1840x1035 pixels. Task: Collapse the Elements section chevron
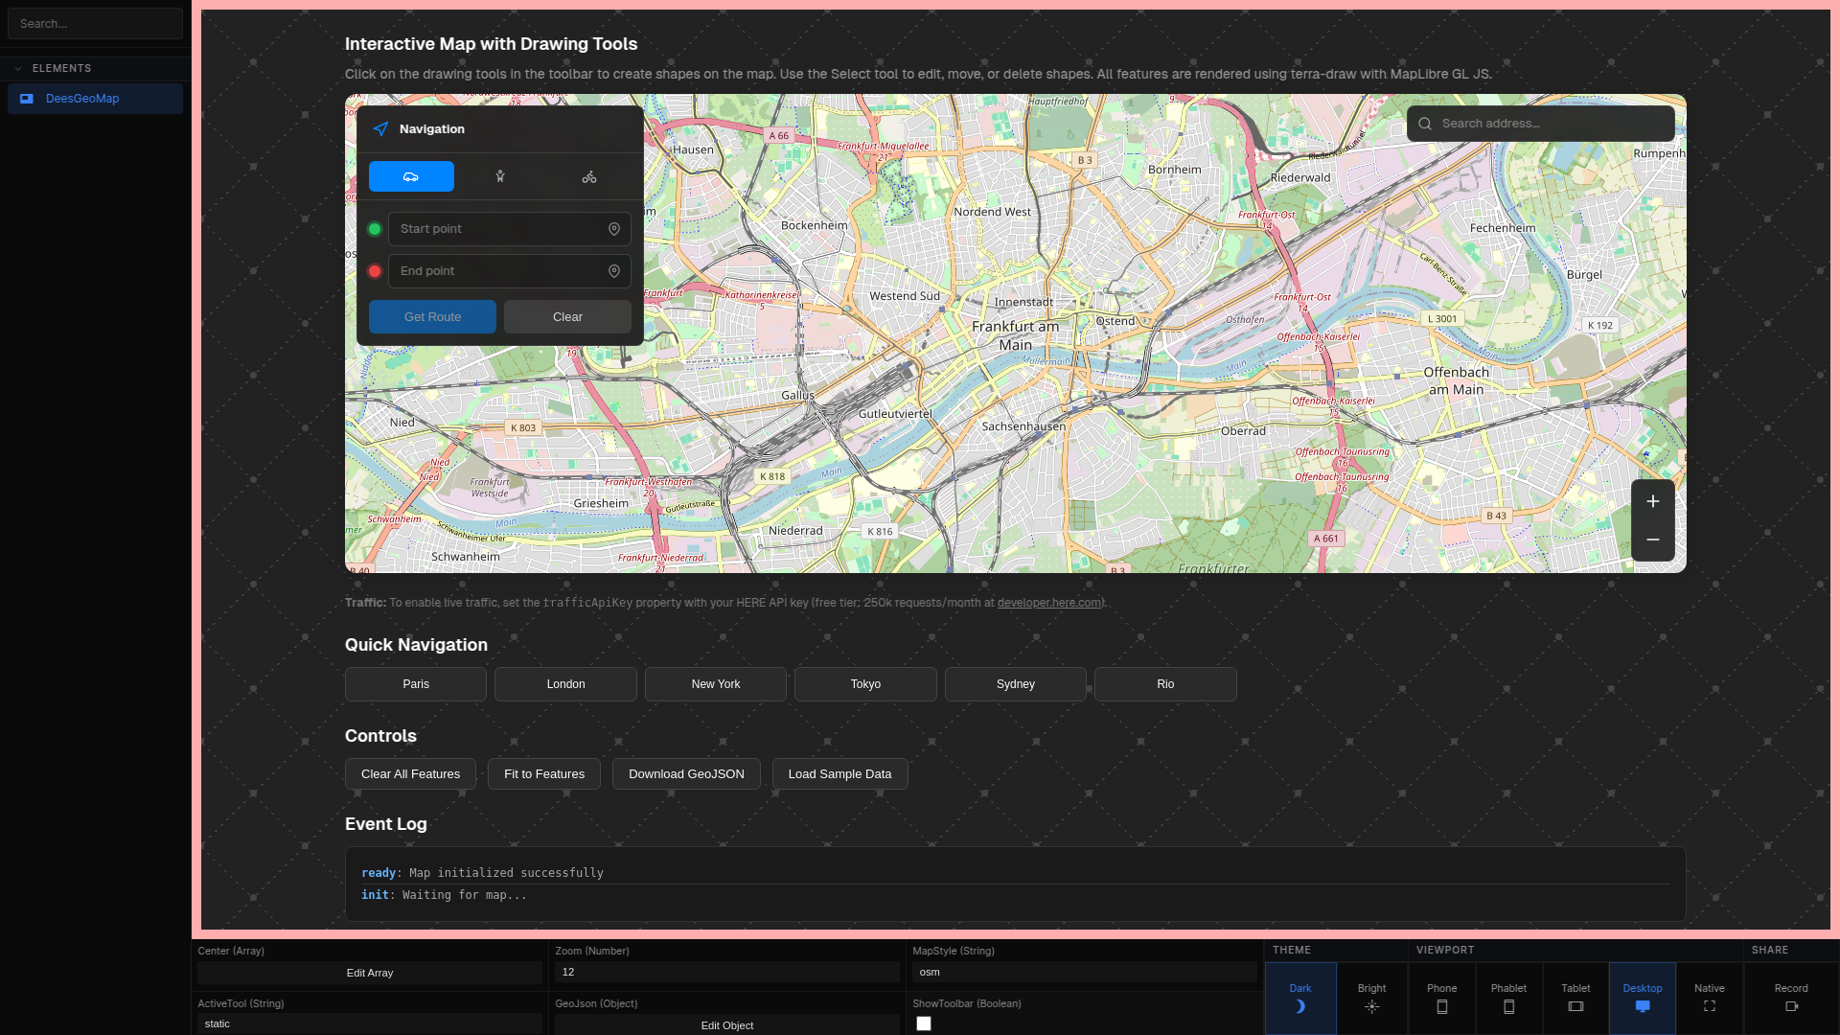(x=18, y=69)
